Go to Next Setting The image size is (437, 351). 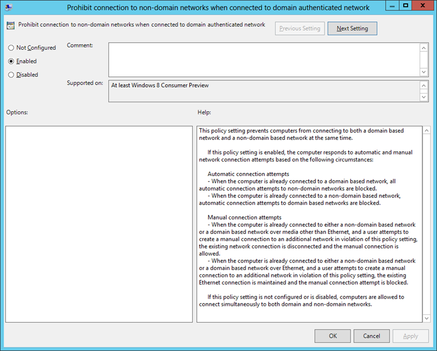pos(352,28)
